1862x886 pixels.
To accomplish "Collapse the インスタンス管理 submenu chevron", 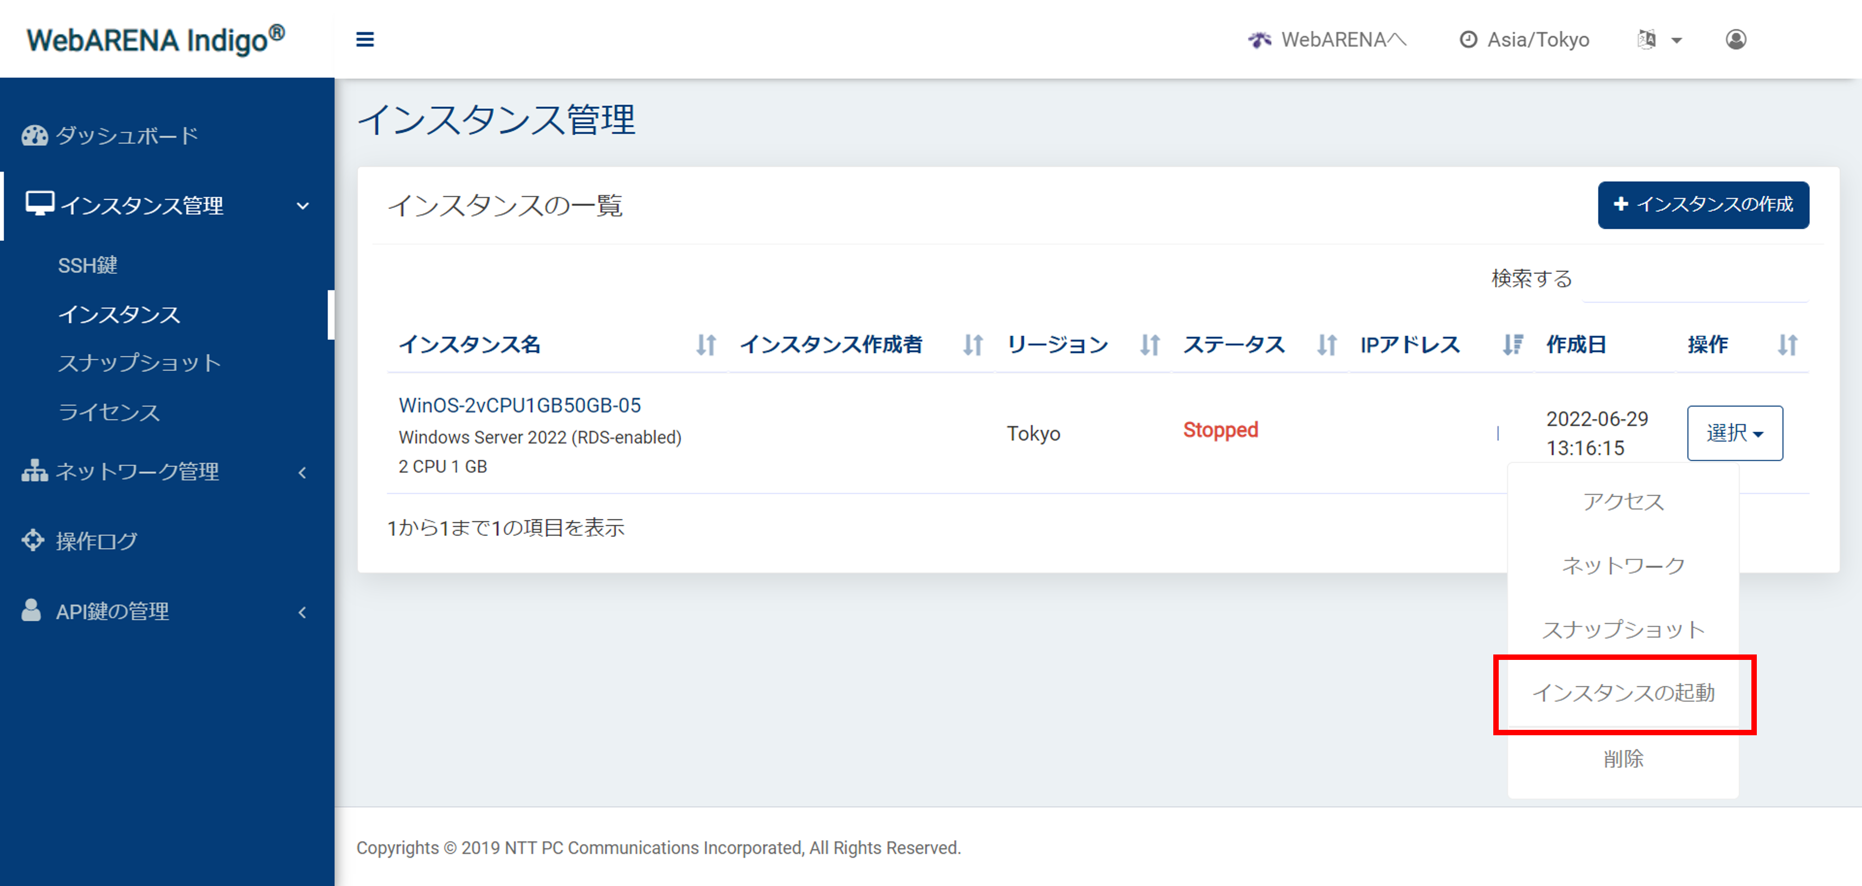I will 304,206.
